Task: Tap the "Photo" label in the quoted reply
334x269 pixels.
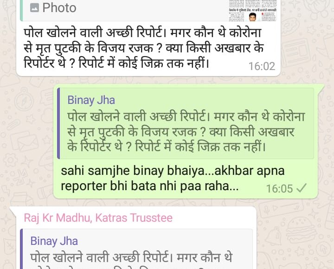Action: click(x=59, y=8)
